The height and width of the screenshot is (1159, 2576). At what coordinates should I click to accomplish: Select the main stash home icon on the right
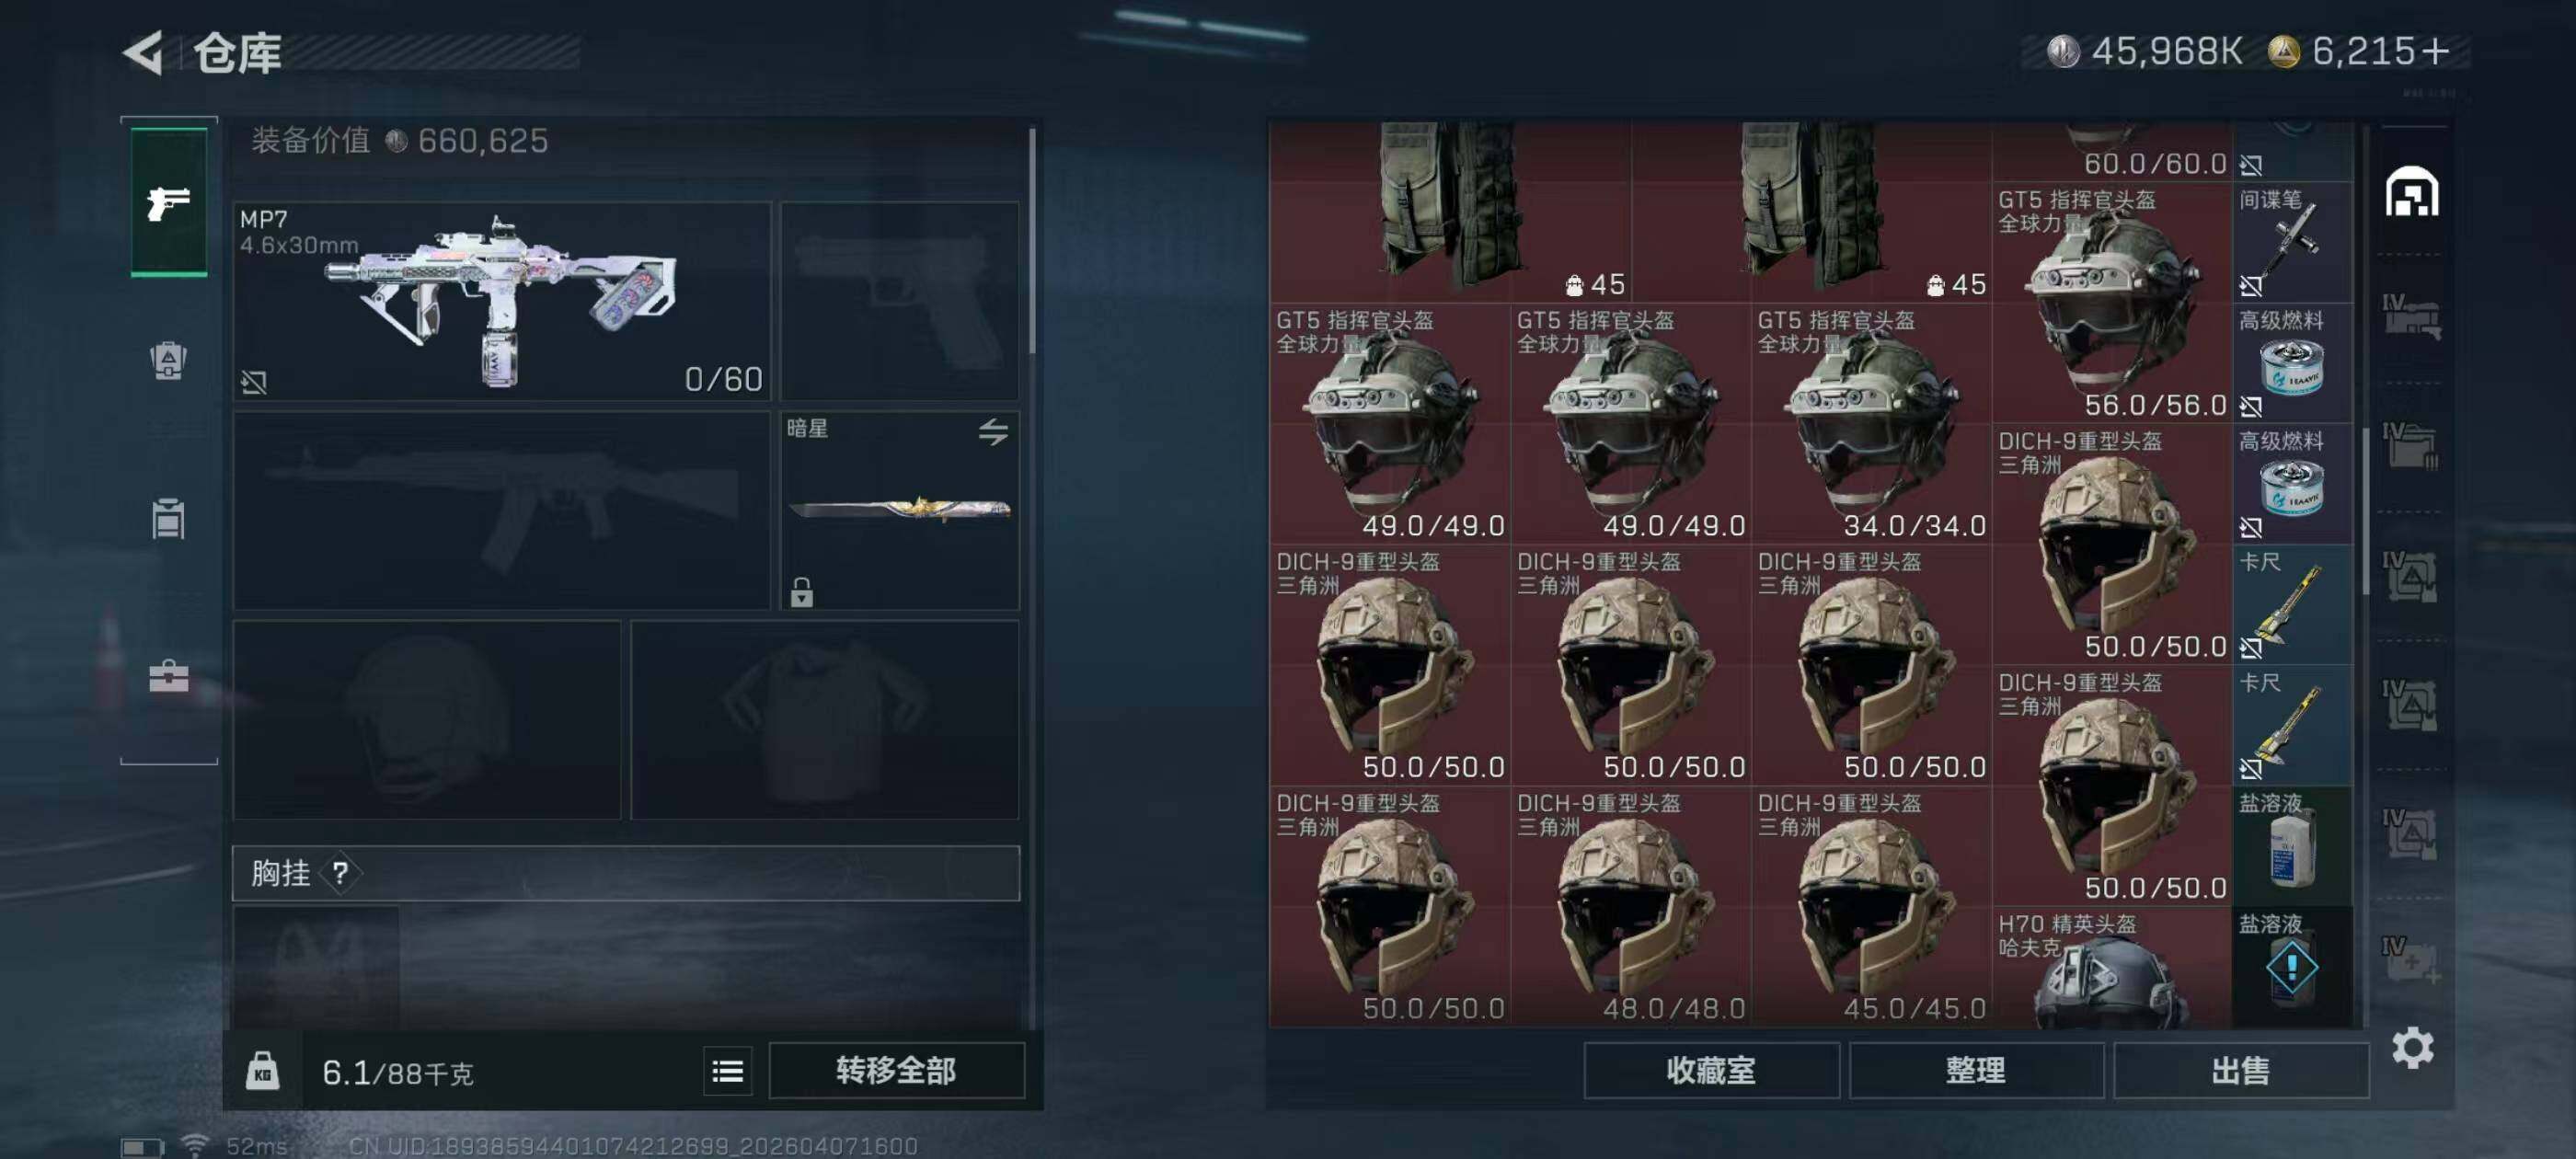coord(2411,192)
